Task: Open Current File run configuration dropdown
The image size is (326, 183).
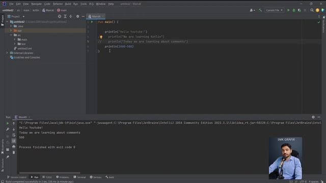Action: point(274,10)
